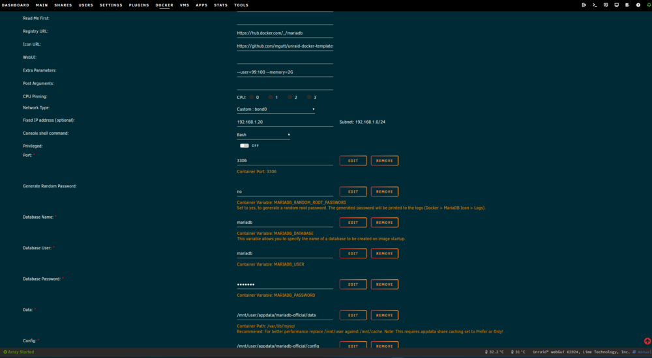Toggle CPU 1 pinning checkbox
Viewport: 652px width, 358px height.
point(271,97)
